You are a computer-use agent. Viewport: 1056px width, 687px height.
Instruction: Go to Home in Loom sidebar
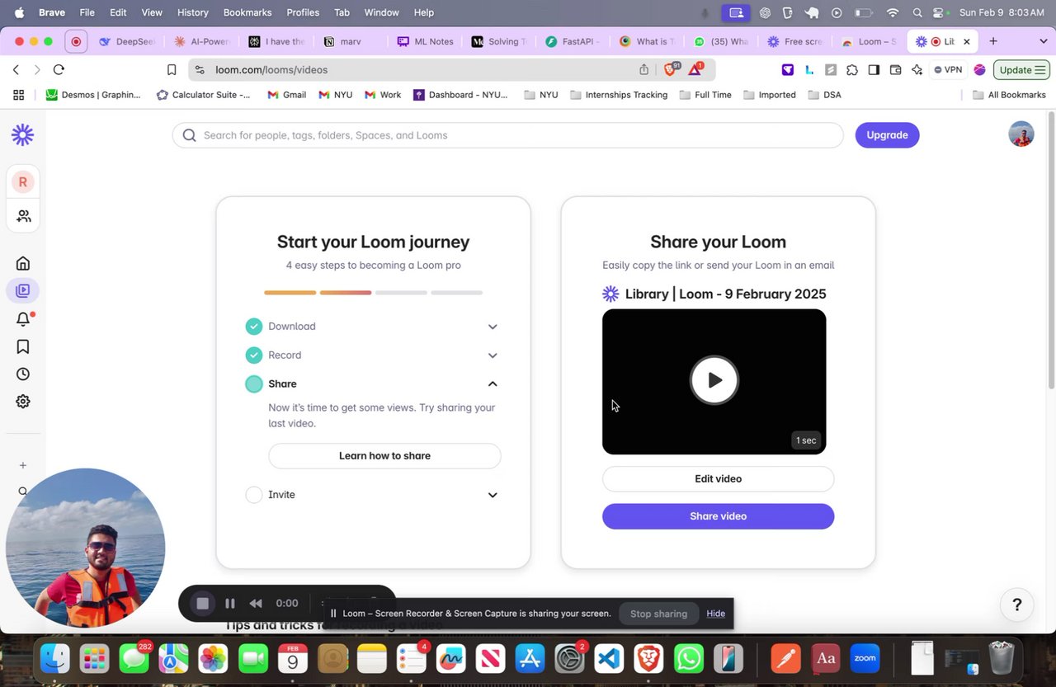pyautogui.click(x=23, y=263)
